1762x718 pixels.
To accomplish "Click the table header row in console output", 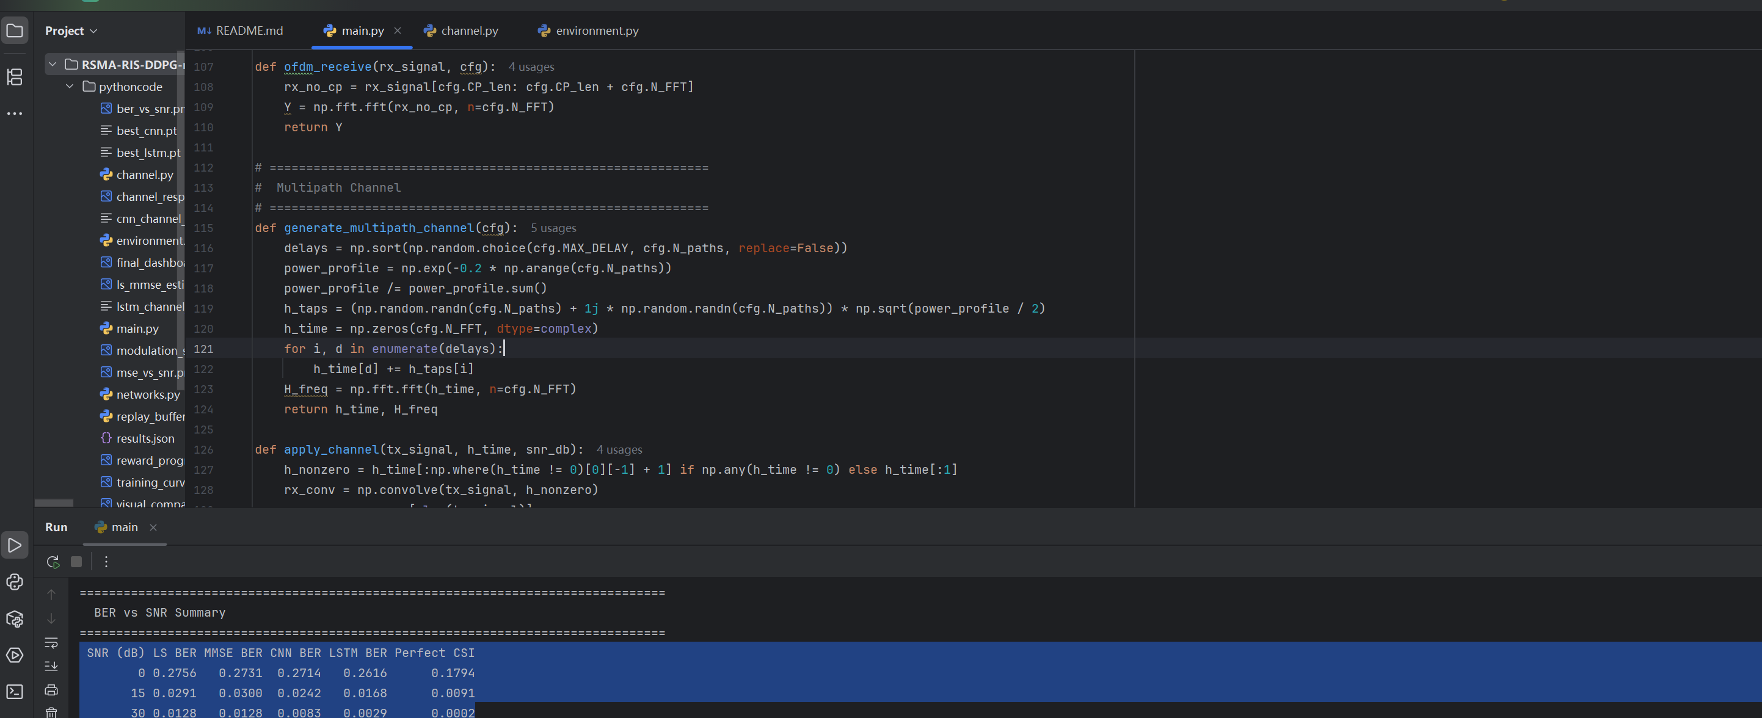I will point(280,653).
